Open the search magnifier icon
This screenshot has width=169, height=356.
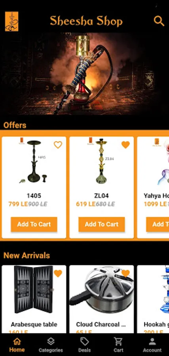[159, 21]
